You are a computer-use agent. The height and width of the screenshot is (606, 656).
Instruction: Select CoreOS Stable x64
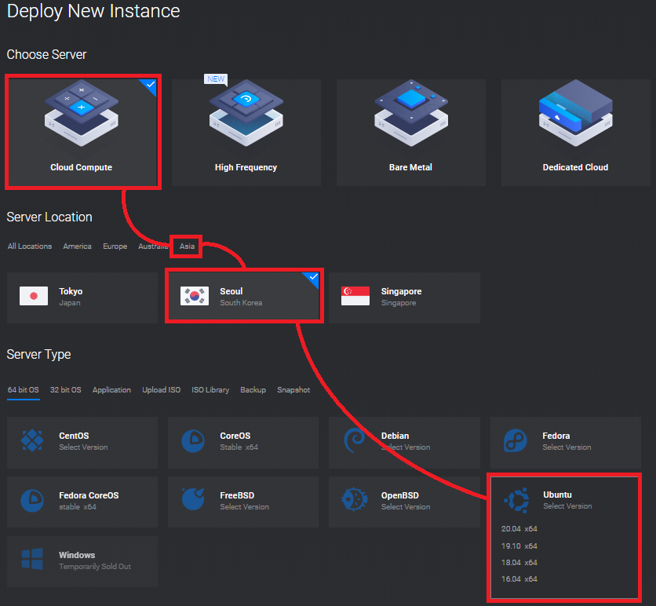[239, 447]
